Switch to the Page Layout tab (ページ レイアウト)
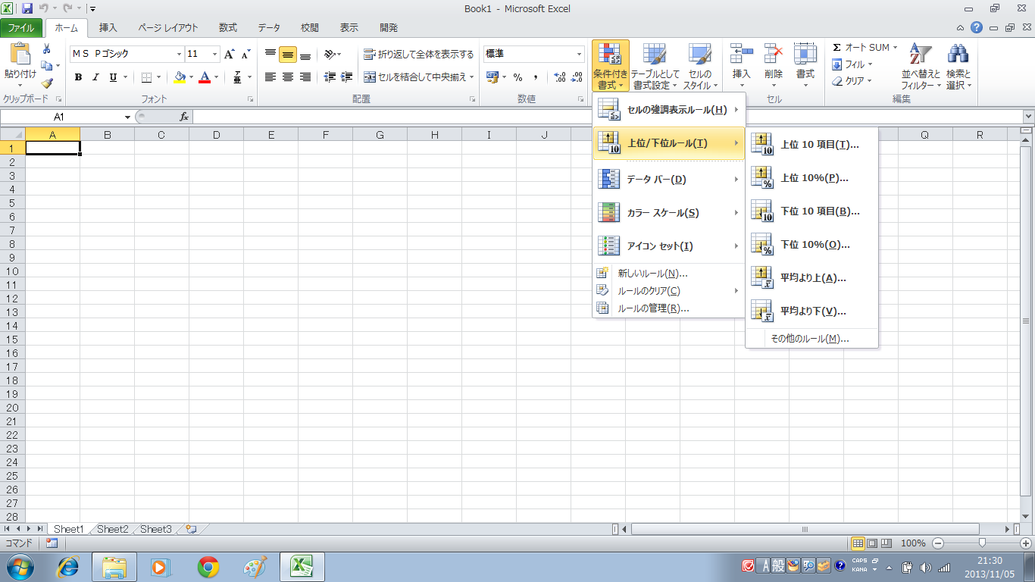 [167, 28]
